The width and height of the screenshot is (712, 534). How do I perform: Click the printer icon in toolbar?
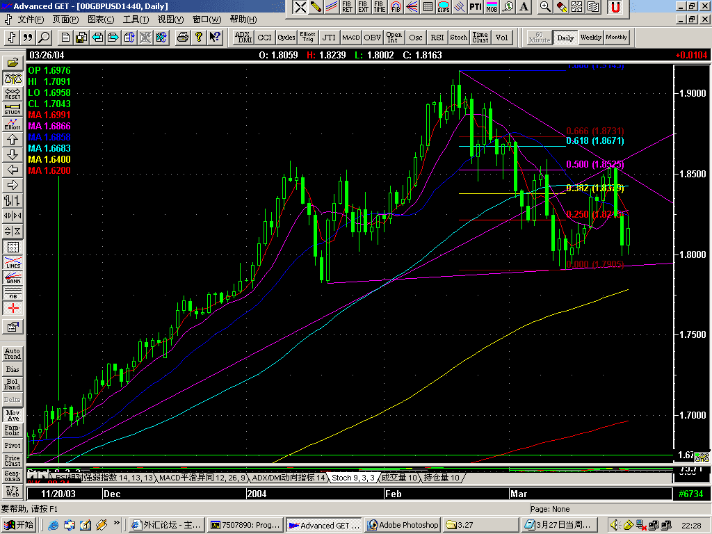pos(183,38)
